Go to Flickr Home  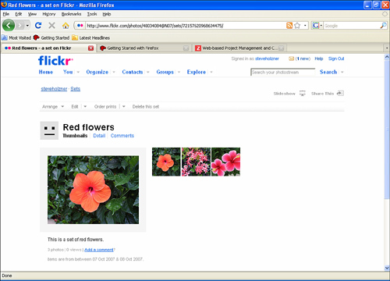[x=46, y=72]
